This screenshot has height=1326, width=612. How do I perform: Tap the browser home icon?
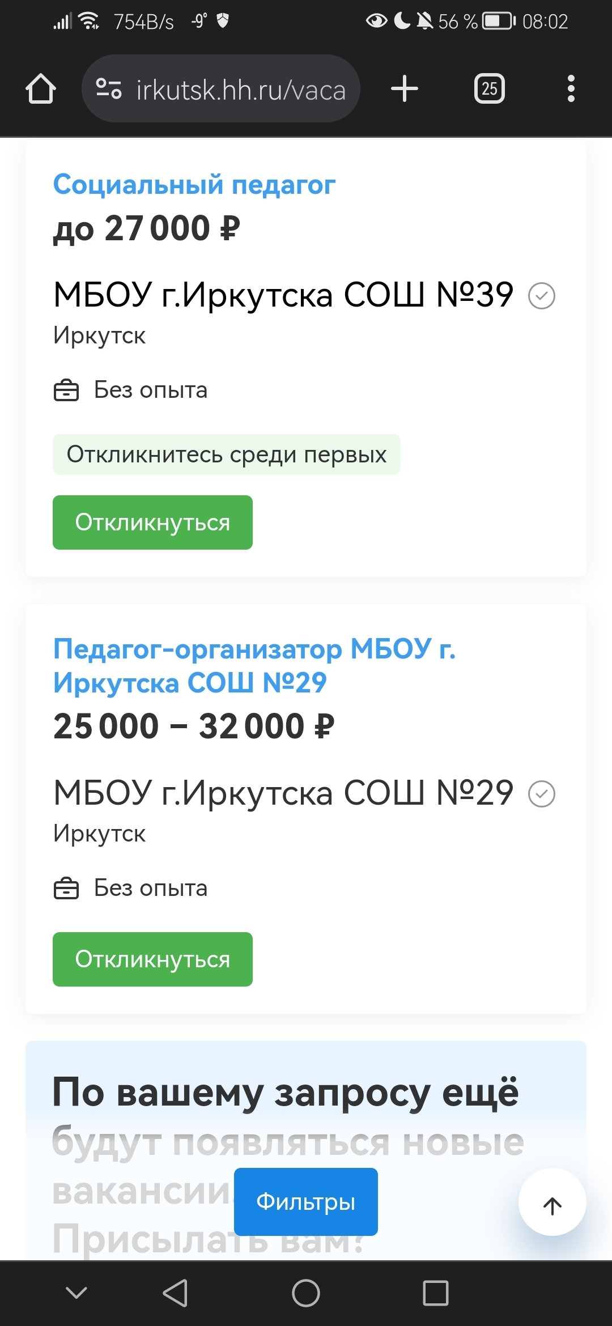(x=41, y=89)
